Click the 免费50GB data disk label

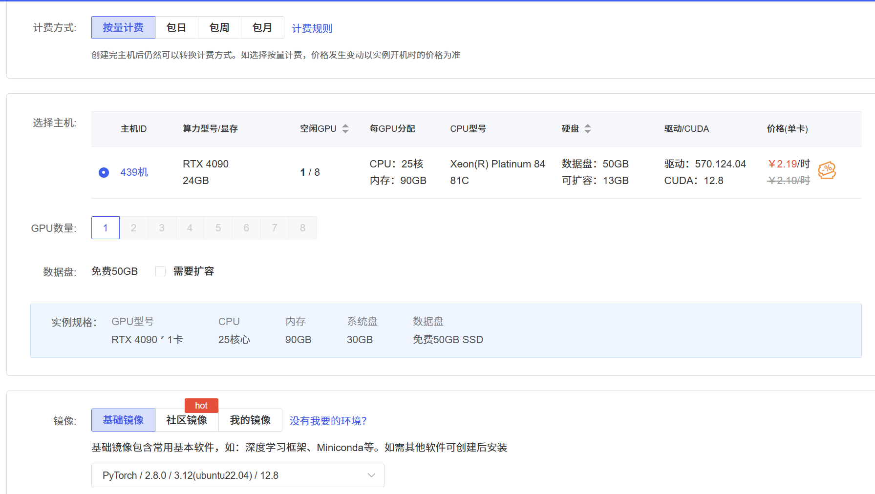tap(115, 271)
